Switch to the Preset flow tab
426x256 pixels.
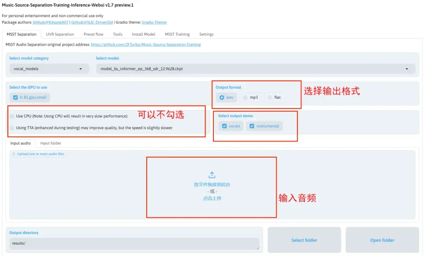(93, 34)
